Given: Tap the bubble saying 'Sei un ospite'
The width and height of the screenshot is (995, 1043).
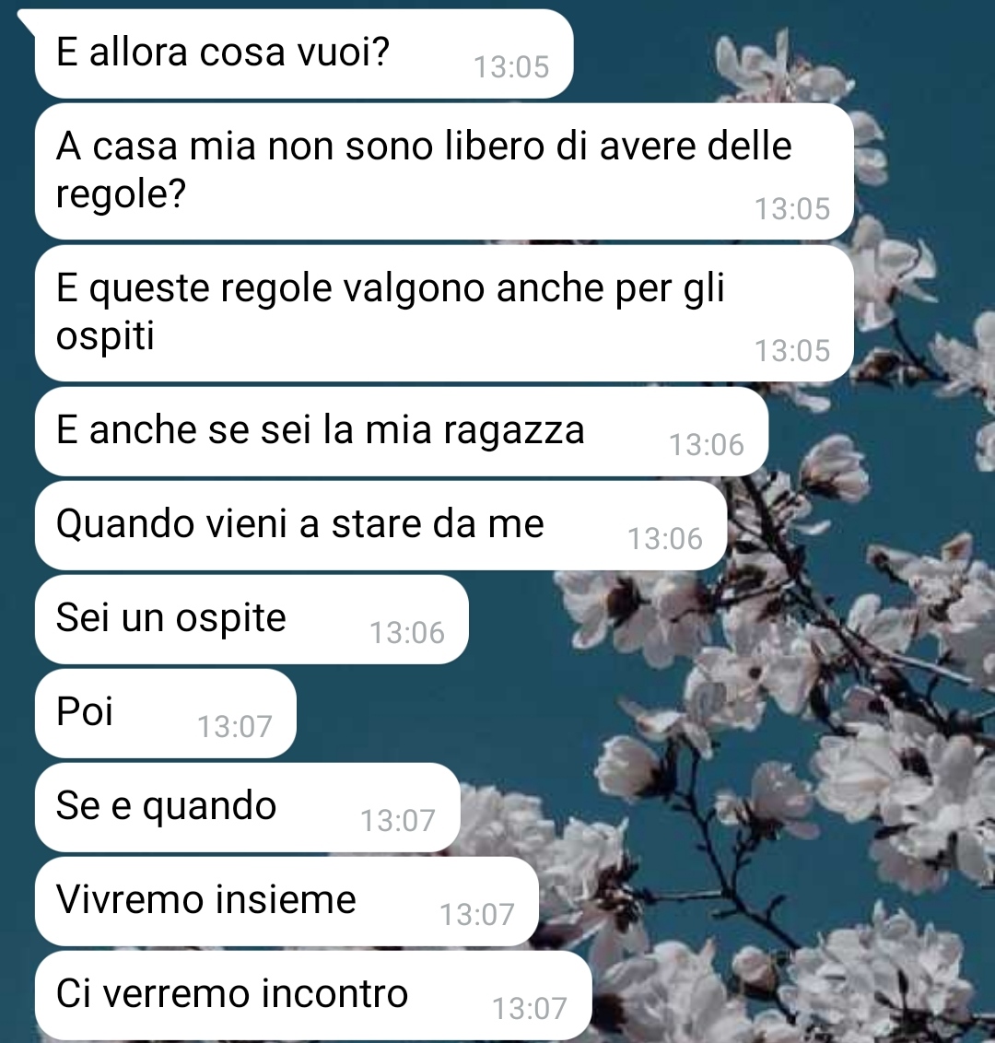Looking at the screenshot, I should click(252, 619).
